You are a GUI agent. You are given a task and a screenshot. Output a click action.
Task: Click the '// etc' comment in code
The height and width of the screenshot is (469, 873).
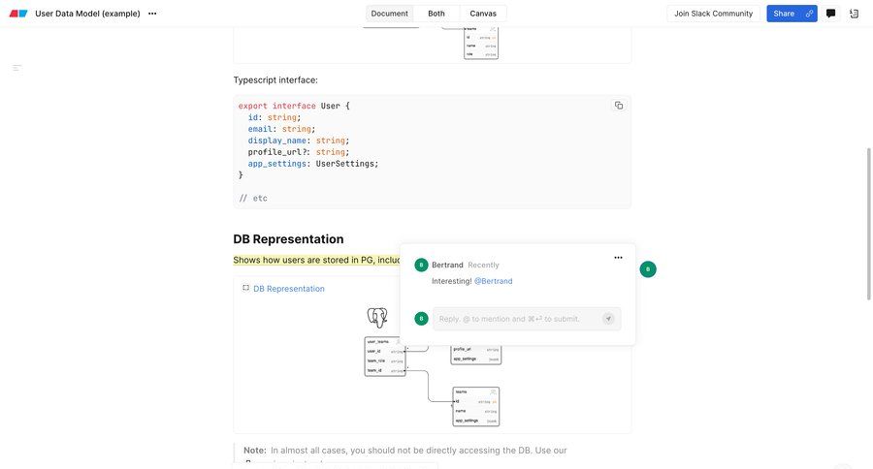tap(253, 198)
